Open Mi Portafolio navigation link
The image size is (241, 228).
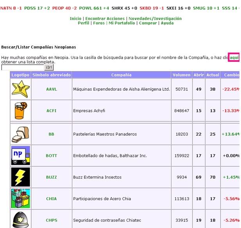pyautogui.click(x=122, y=23)
